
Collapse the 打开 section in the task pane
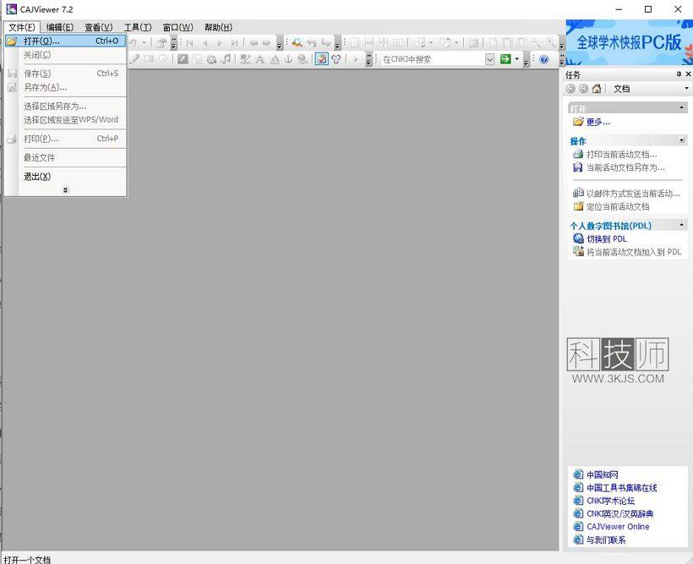[x=681, y=107]
